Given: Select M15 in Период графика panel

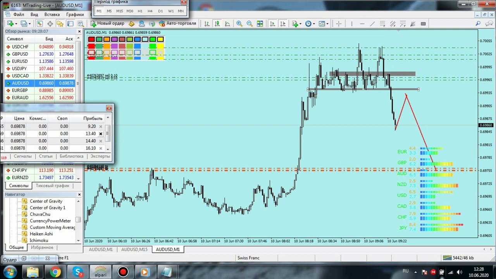Looking at the screenshot, I should click(x=119, y=11).
